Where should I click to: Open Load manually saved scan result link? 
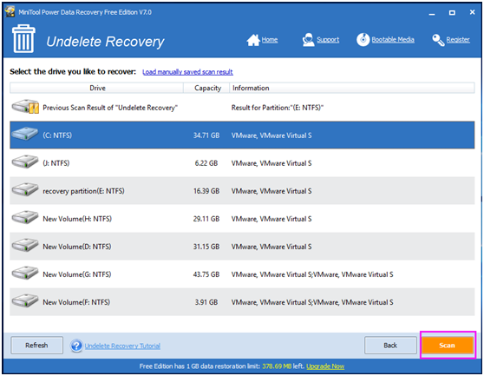point(187,72)
